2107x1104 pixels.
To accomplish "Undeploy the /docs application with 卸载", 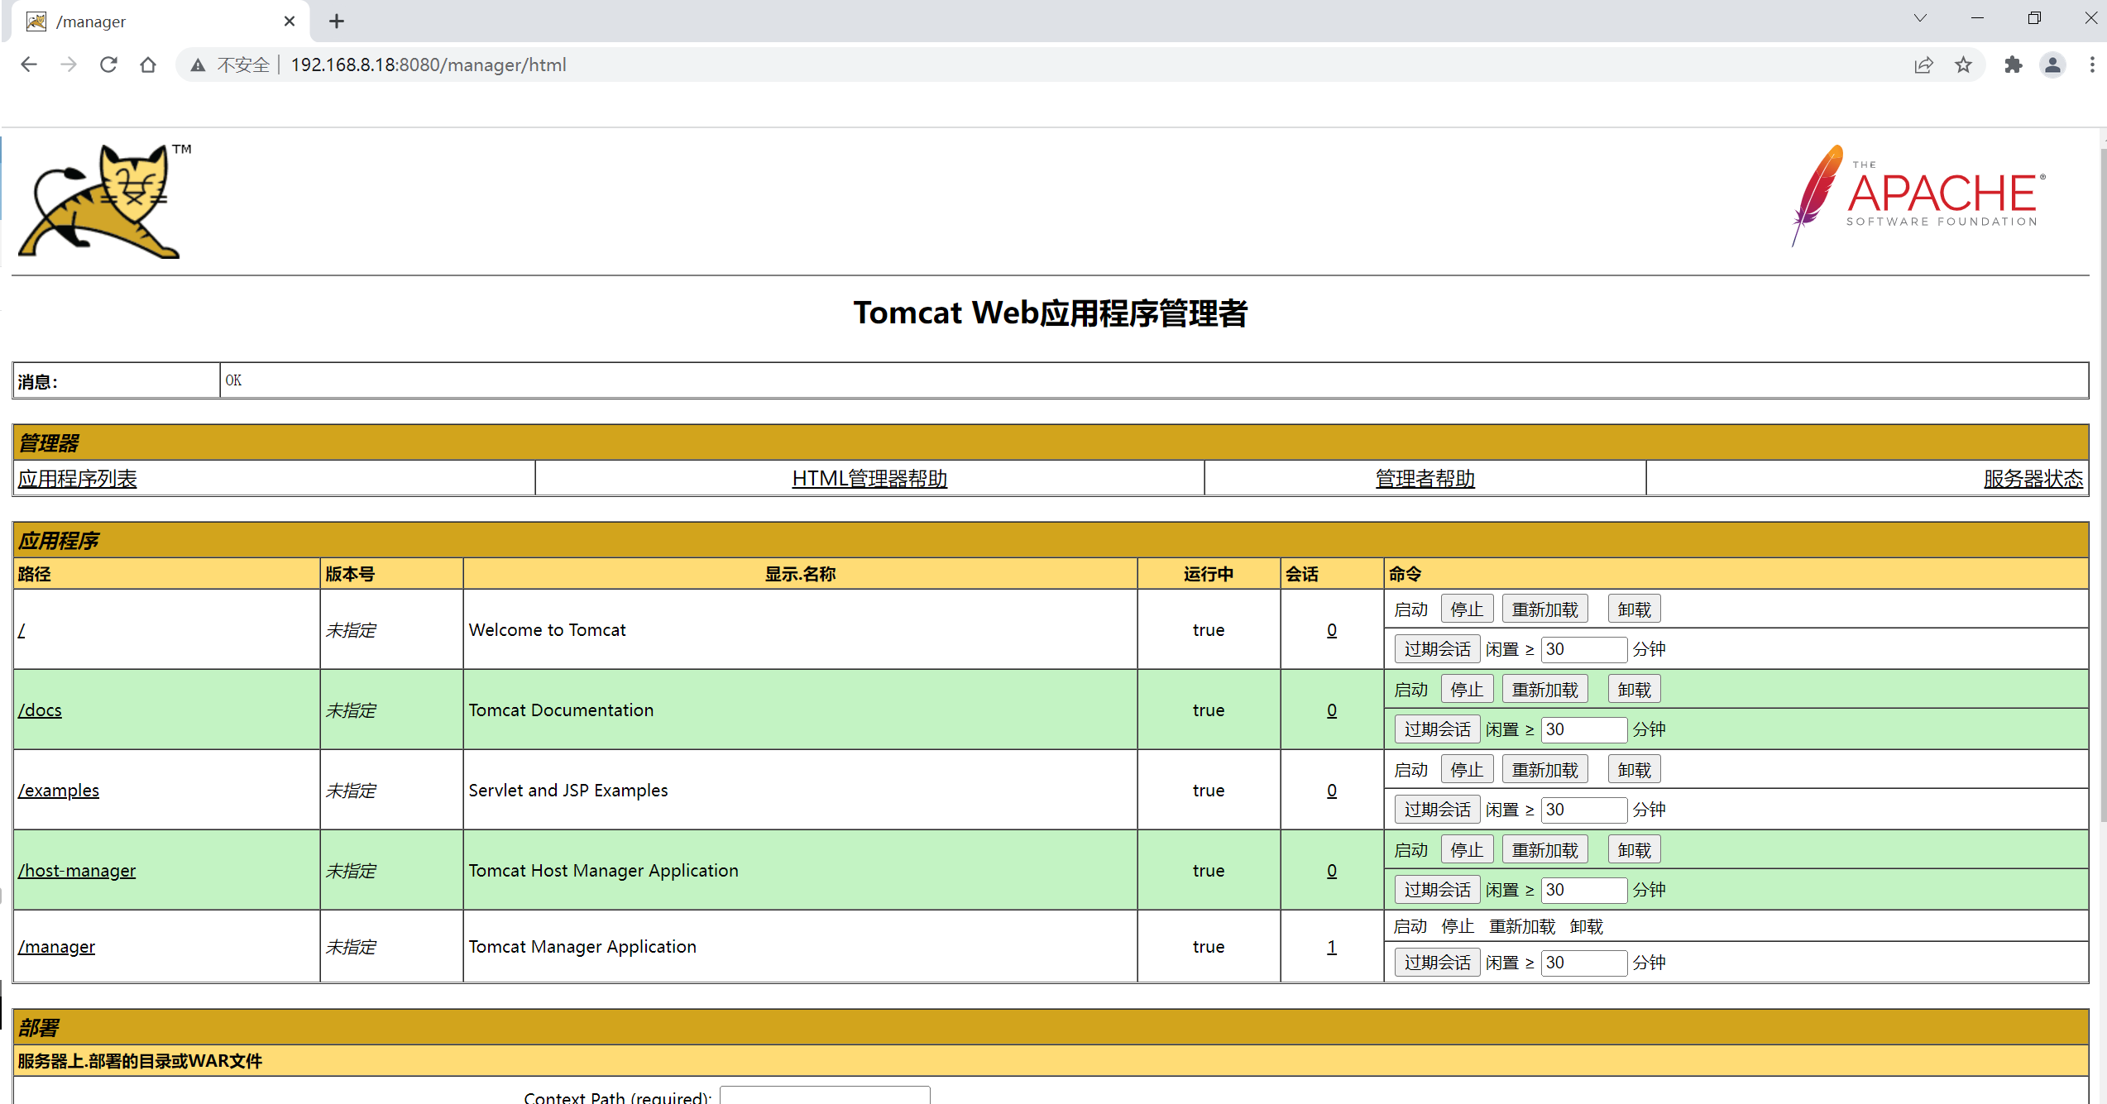I will tap(1634, 690).
